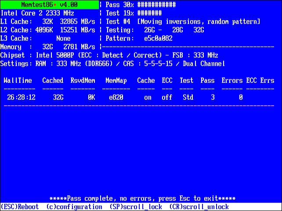Click the Memtest86+ v4.00 title banner
Viewport: 282px width, 211px height.
coord(50,5)
